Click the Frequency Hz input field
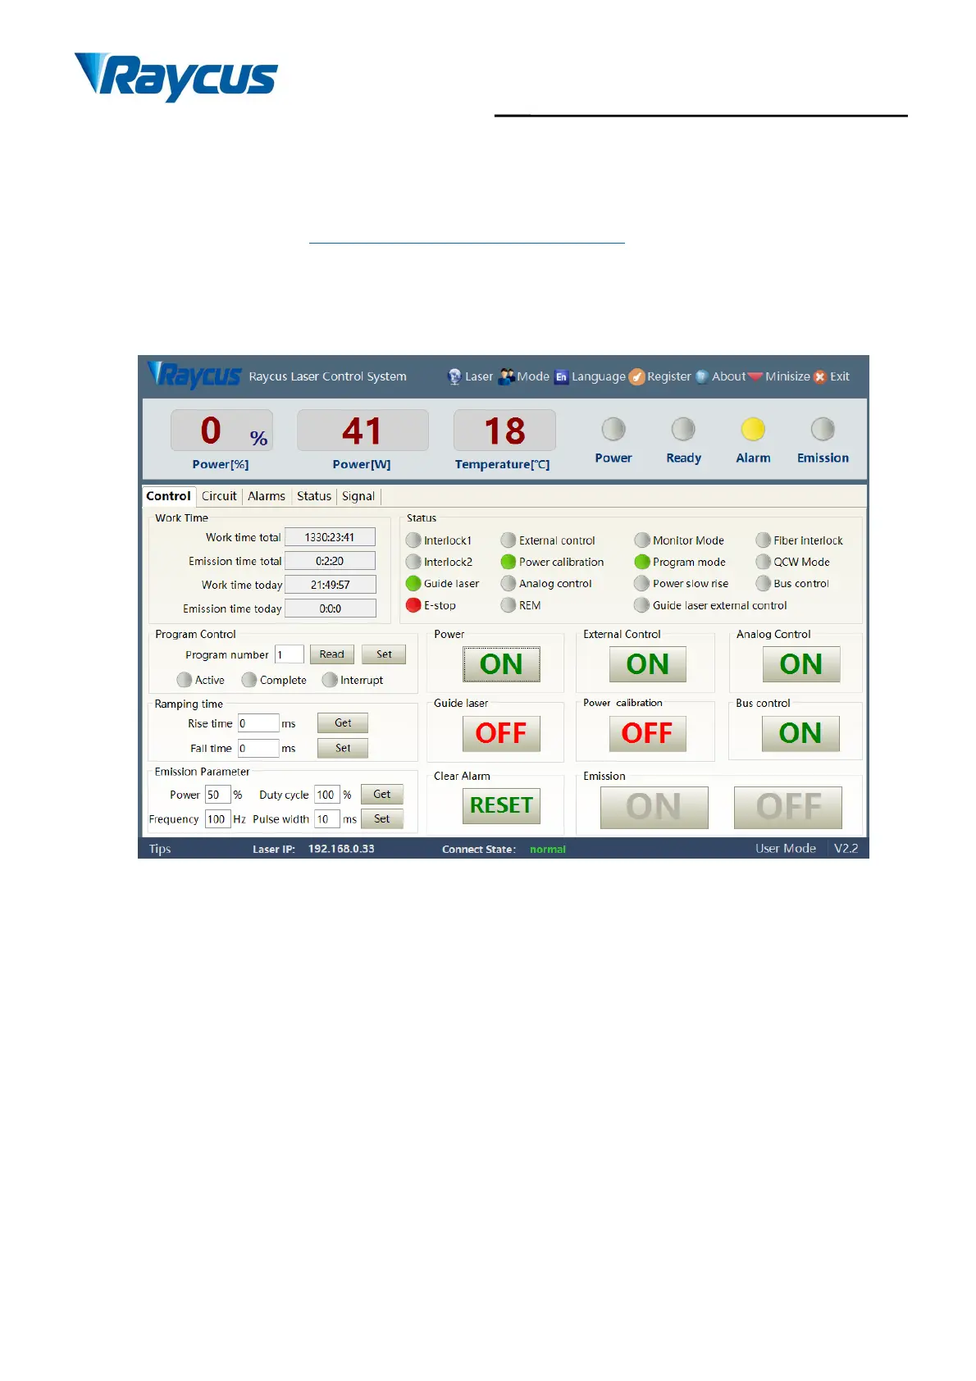Screen dimensions: 976x1381 point(217,819)
